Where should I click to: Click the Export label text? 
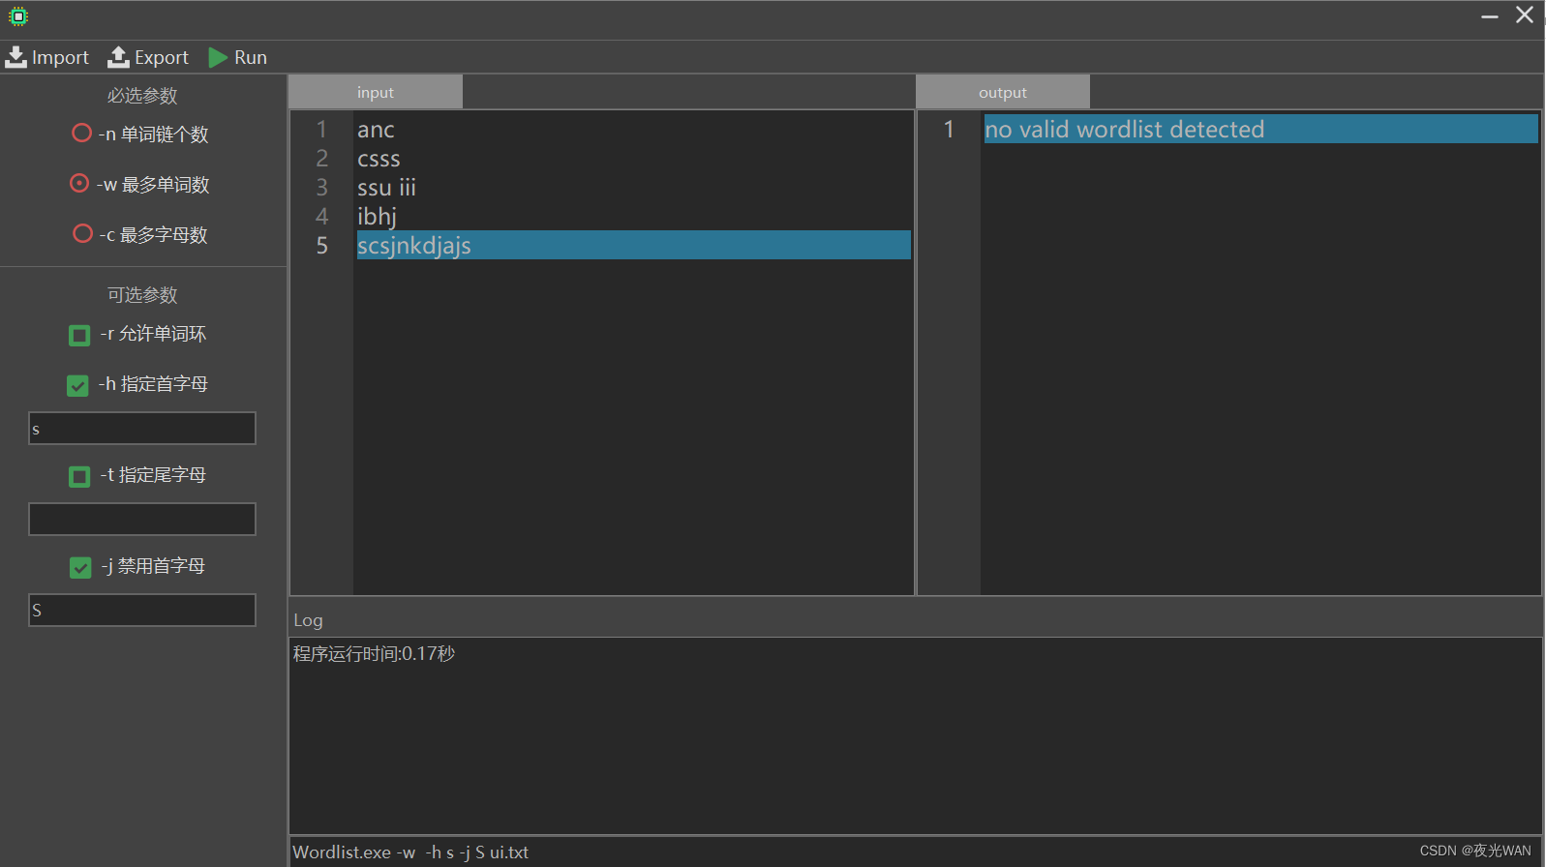click(162, 58)
